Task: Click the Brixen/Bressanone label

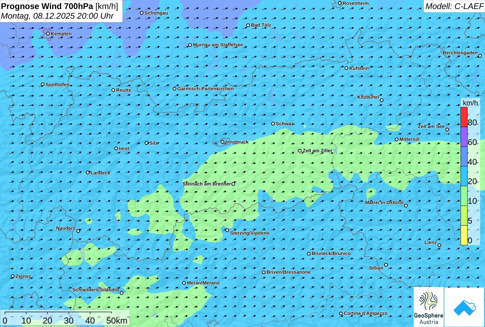Action: pos(289,272)
